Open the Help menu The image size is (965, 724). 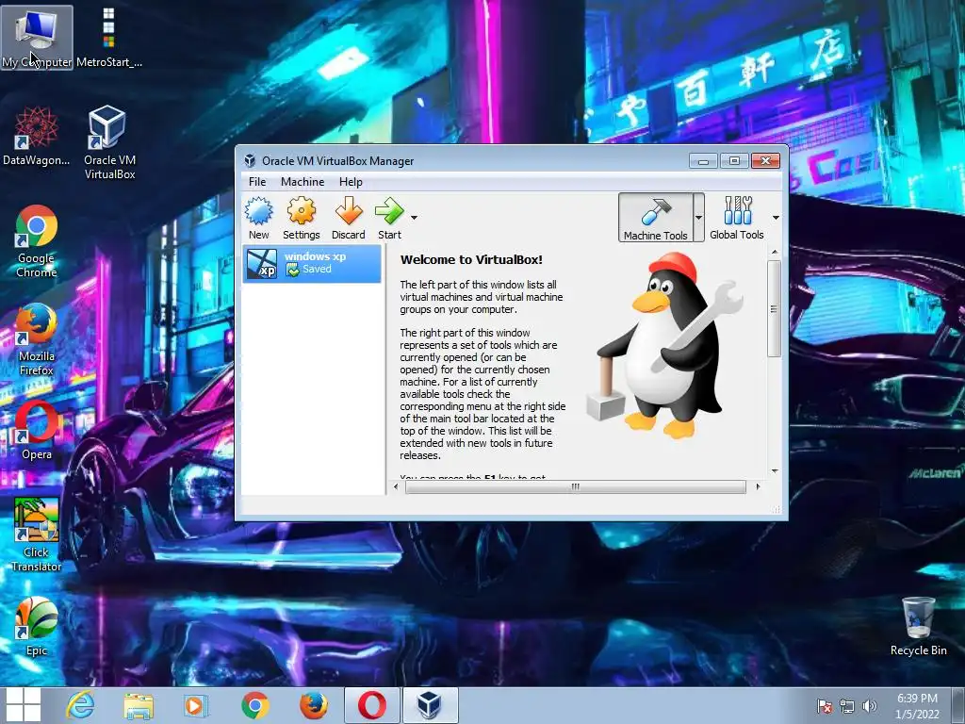click(351, 182)
